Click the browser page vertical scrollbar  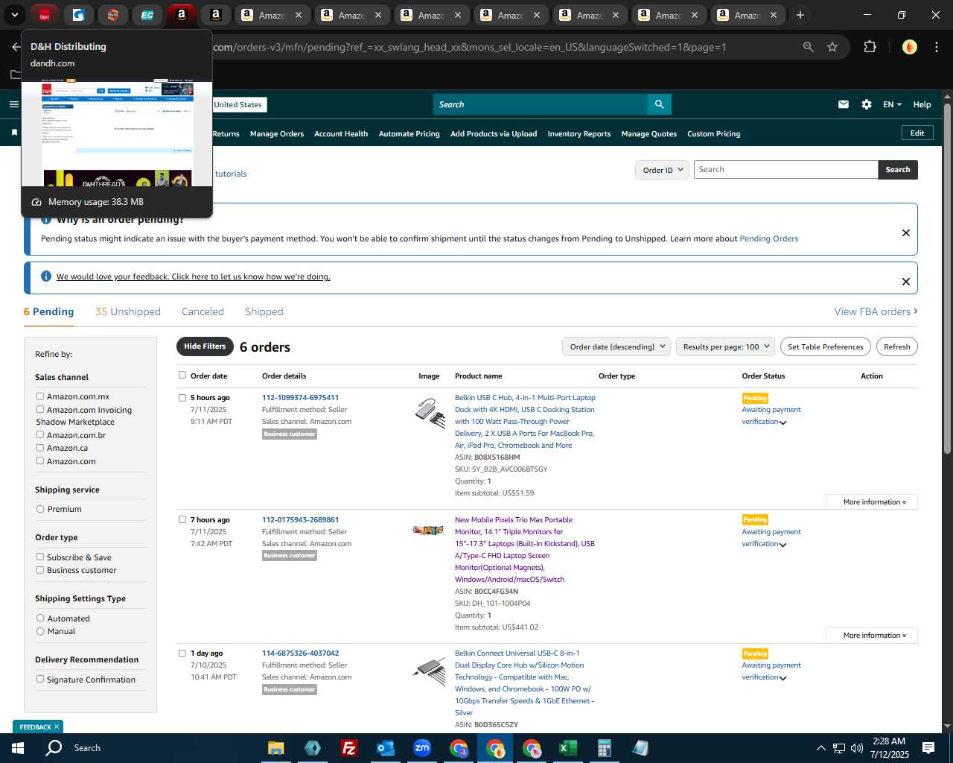(x=947, y=277)
